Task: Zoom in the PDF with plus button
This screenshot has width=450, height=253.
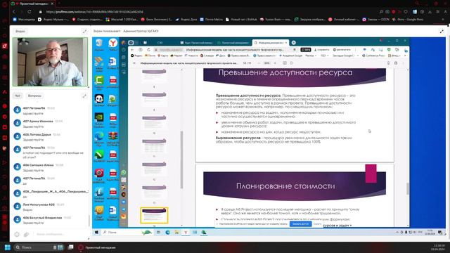Action: point(275,63)
